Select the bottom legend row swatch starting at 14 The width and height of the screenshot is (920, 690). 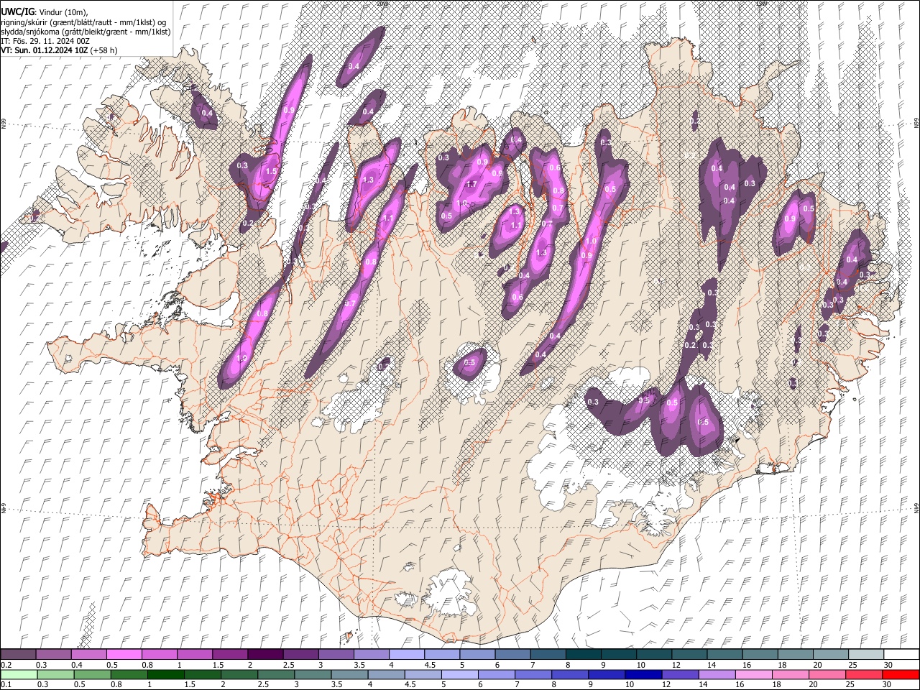tap(717, 674)
